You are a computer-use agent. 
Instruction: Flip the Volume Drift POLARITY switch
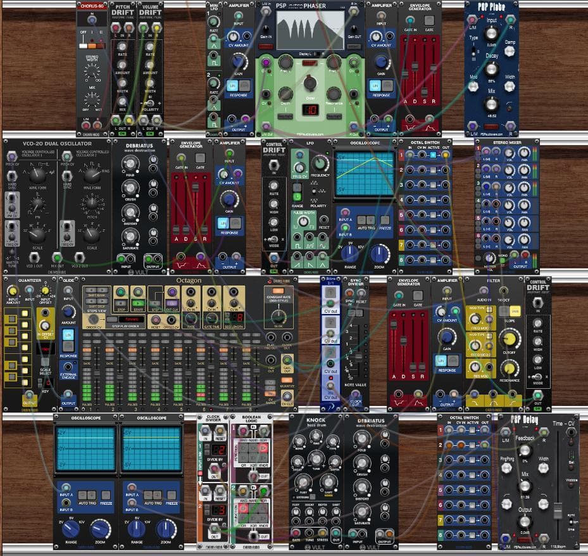pyautogui.click(x=150, y=104)
